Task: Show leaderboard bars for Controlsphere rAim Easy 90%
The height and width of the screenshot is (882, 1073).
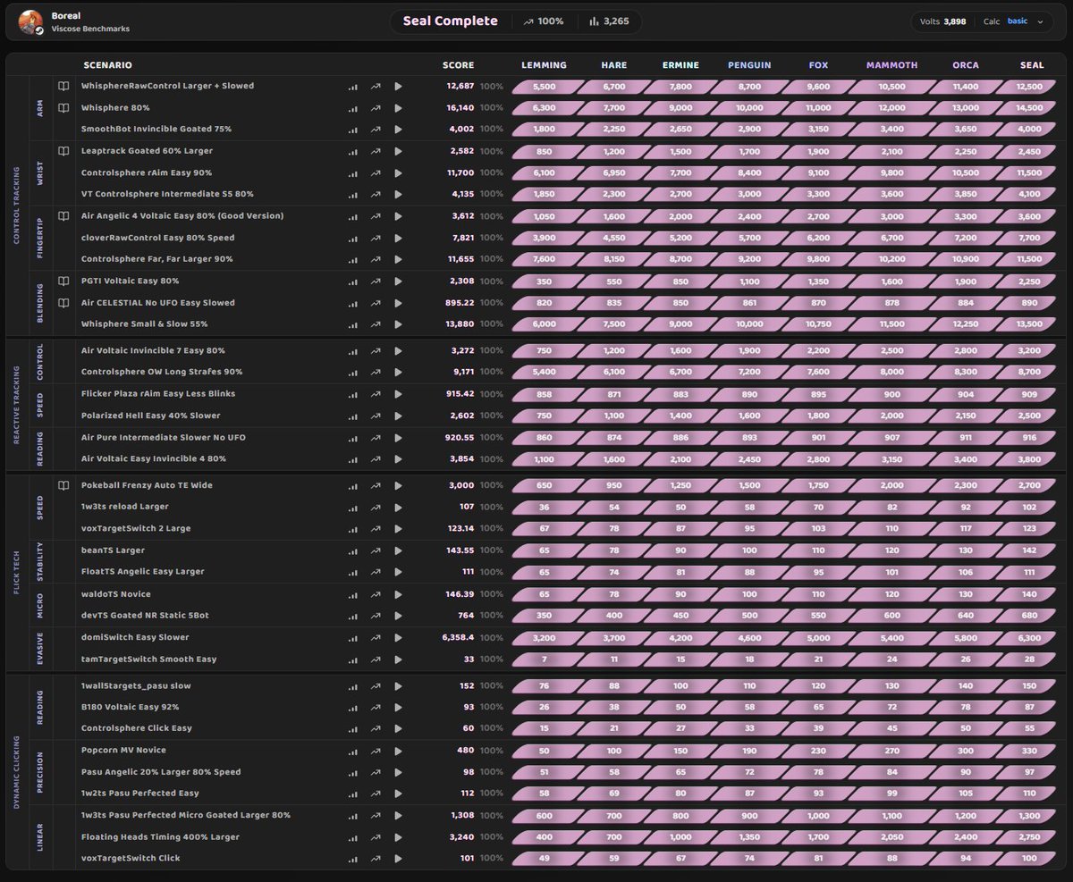Action: (x=352, y=172)
